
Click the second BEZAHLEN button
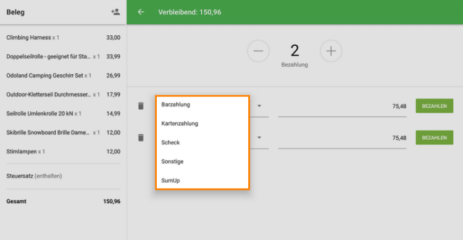(435, 137)
